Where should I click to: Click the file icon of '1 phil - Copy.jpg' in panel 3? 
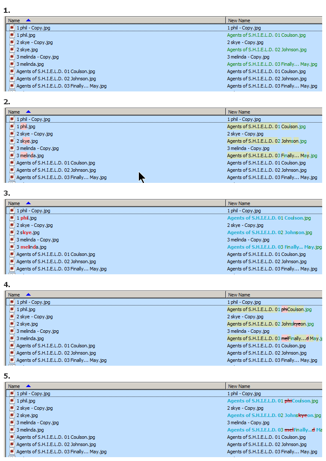[12, 211]
